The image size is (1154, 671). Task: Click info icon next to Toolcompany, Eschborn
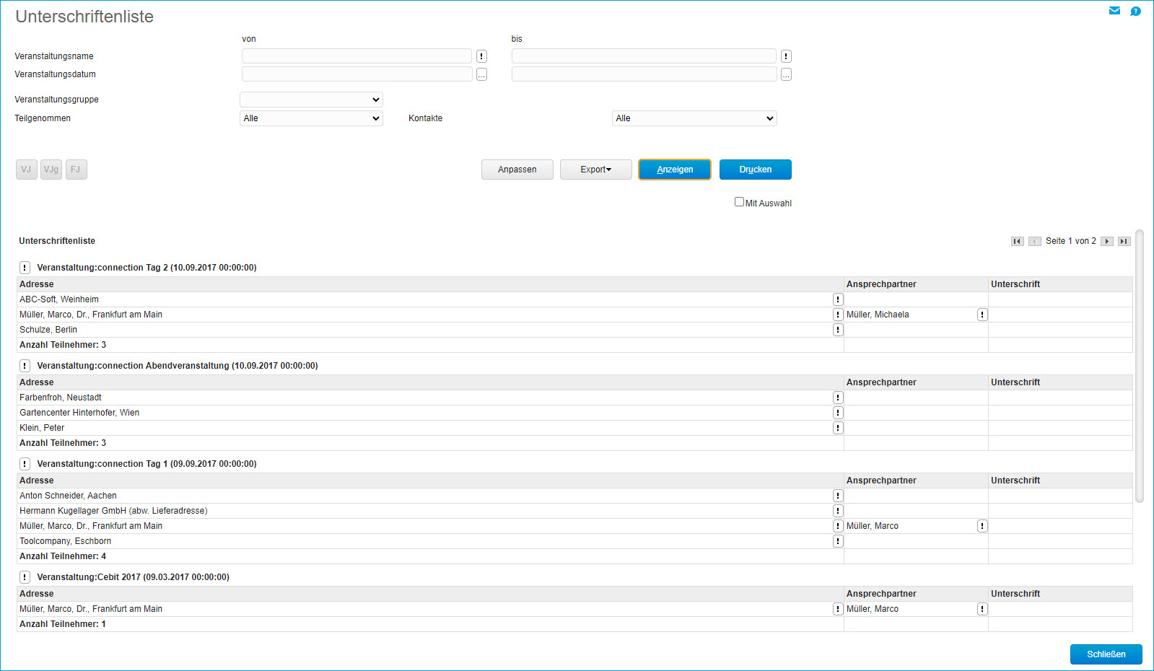pyautogui.click(x=838, y=541)
